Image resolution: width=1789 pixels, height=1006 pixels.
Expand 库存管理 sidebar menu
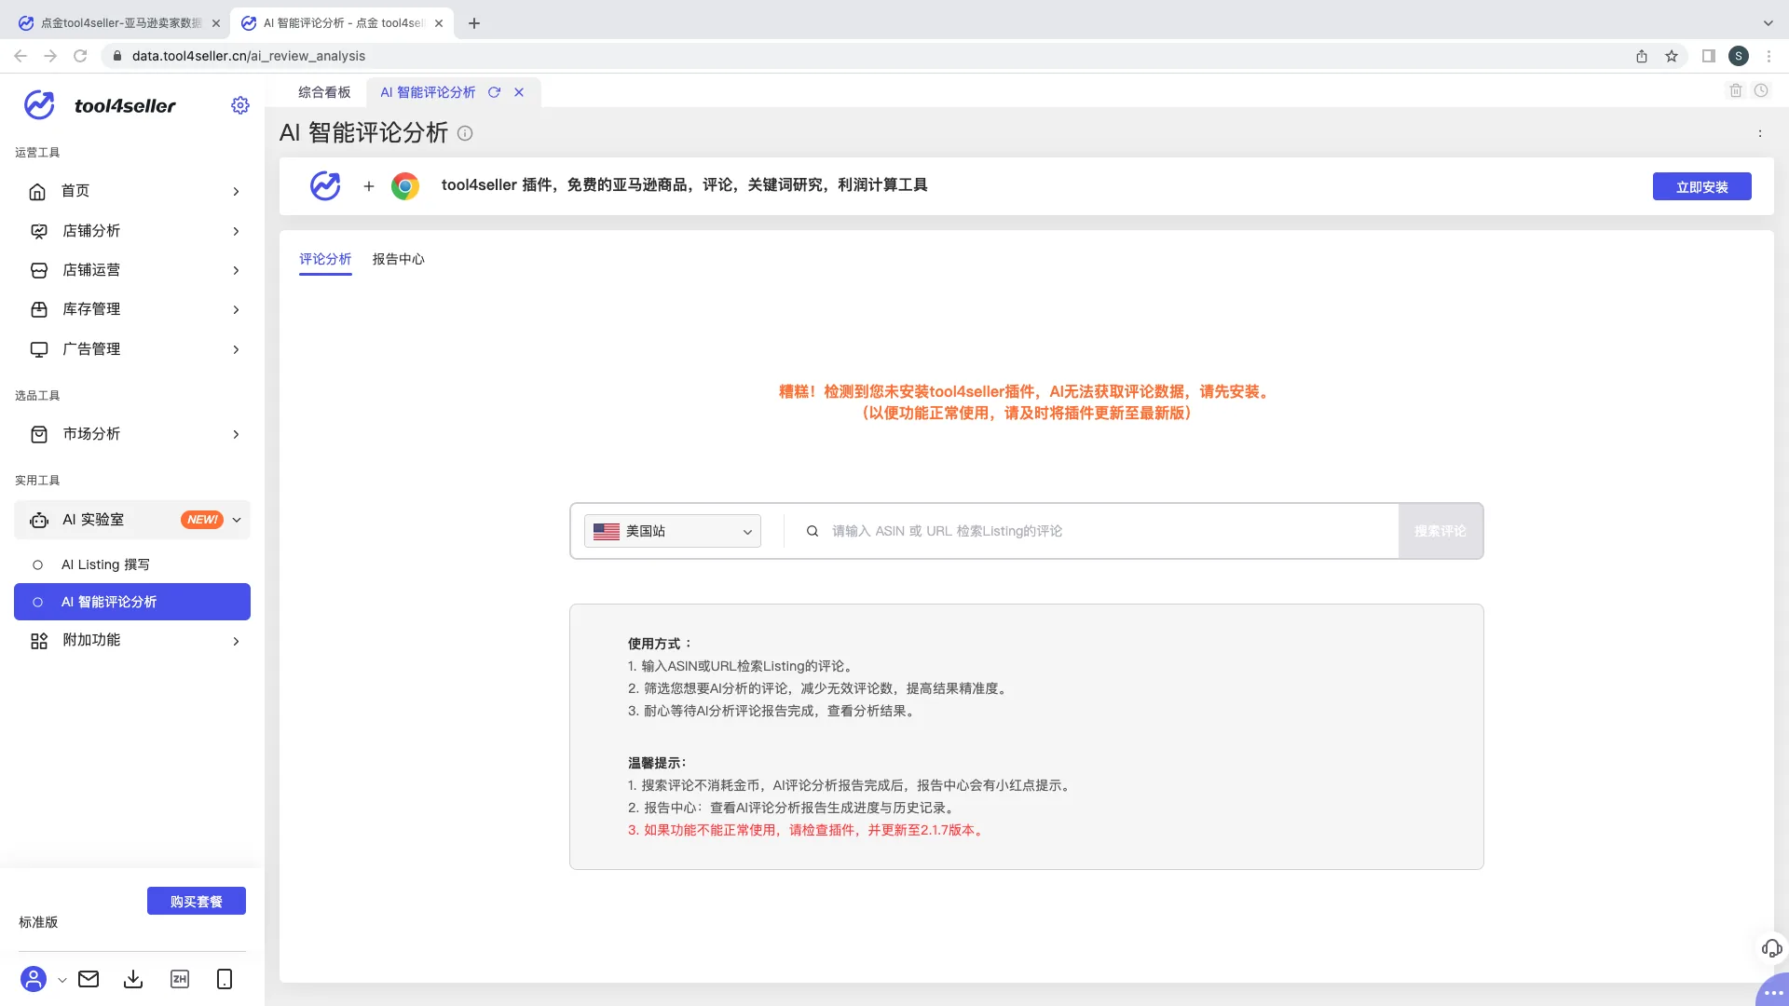pos(132,309)
